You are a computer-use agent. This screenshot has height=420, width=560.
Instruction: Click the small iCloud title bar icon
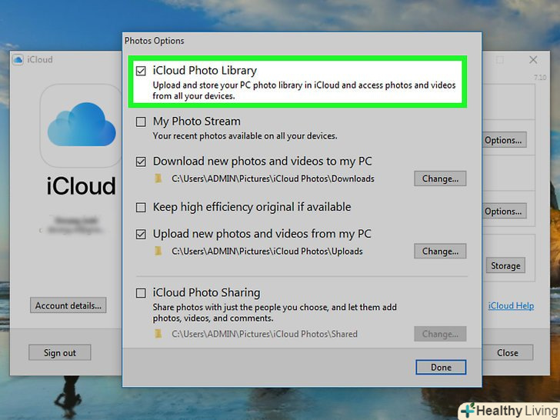(18, 59)
